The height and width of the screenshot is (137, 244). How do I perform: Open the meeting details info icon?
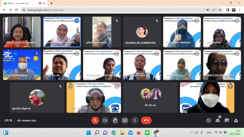208,120
